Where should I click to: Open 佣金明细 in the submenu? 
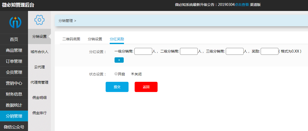(x=39, y=98)
